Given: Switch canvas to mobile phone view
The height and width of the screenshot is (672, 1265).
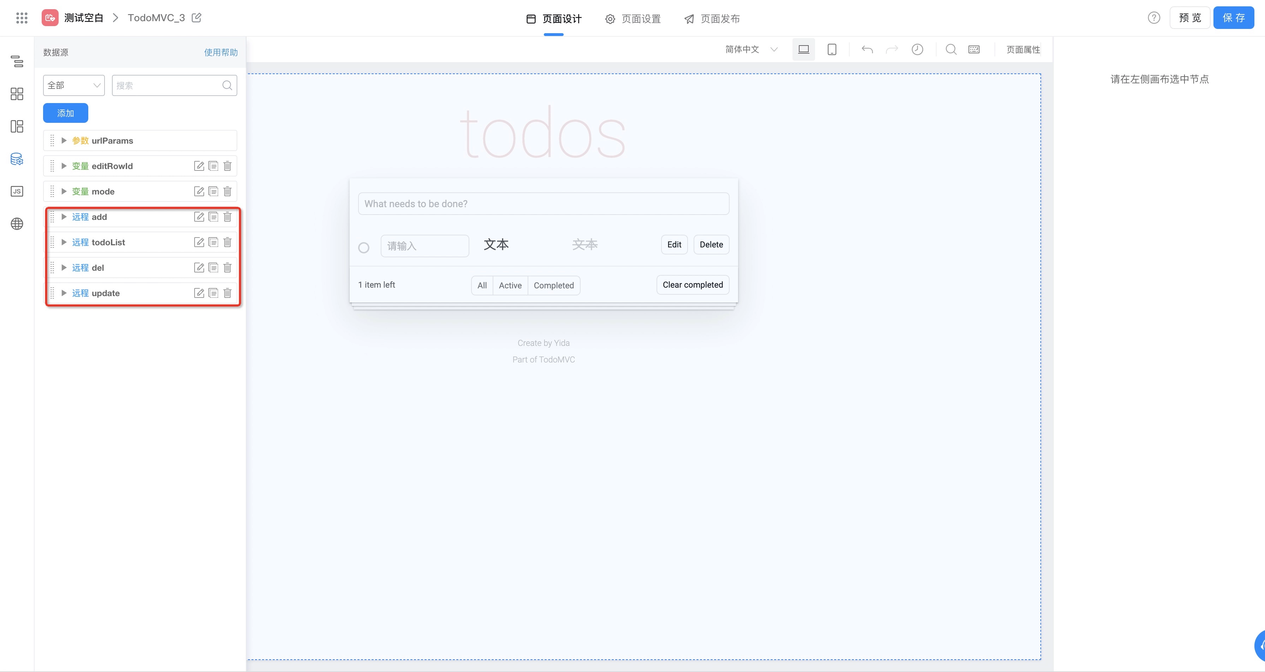Looking at the screenshot, I should pos(832,49).
